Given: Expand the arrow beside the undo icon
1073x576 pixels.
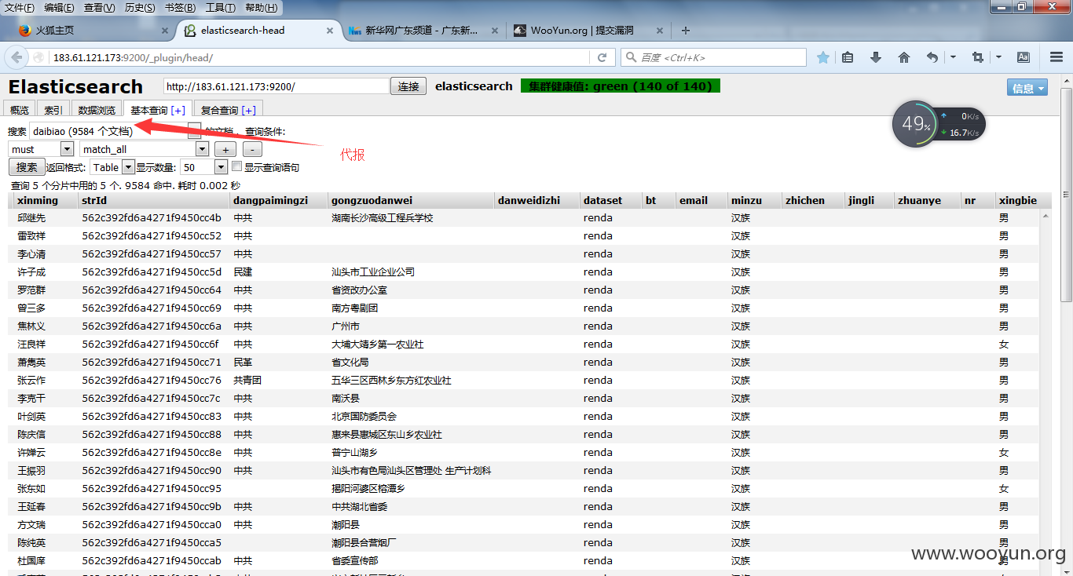Looking at the screenshot, I should coord(953,57).
